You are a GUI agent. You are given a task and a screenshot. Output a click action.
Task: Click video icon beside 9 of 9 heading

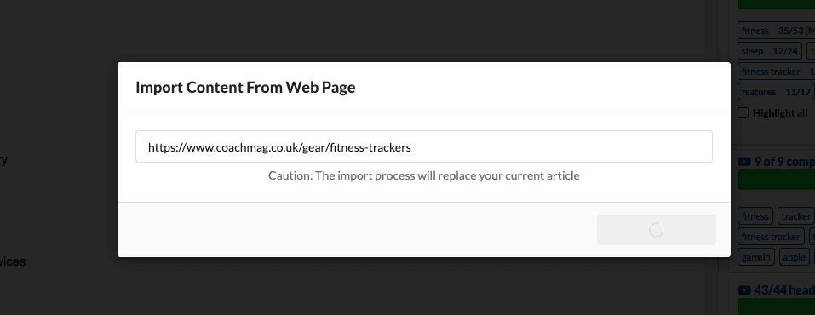point(744,162)
